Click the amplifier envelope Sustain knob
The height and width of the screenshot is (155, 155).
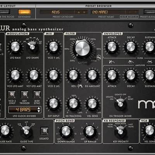pos(150,75)
